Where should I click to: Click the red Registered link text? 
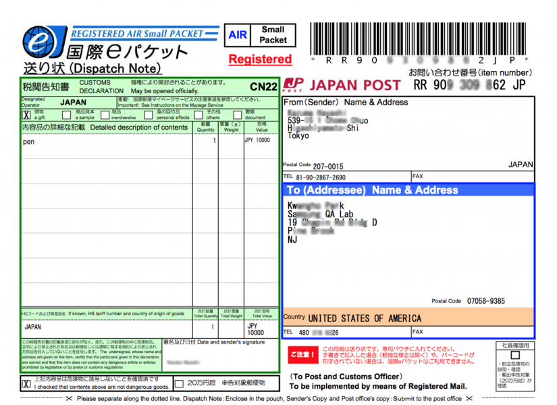260,59
